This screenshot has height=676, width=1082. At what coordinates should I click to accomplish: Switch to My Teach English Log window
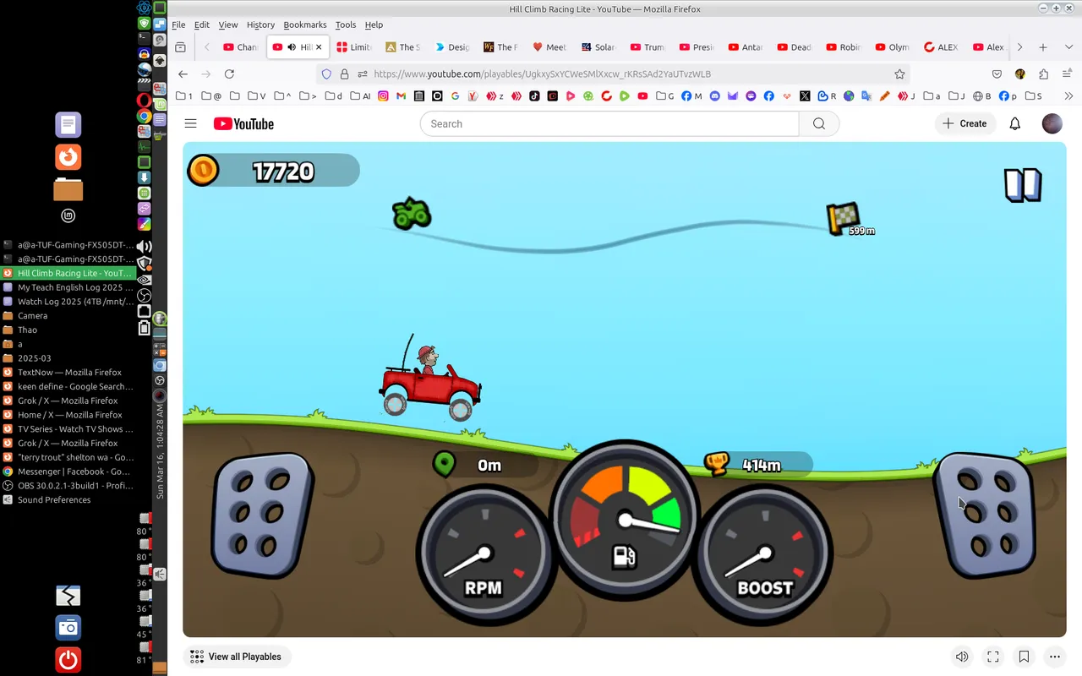click(x=68, y=287)
